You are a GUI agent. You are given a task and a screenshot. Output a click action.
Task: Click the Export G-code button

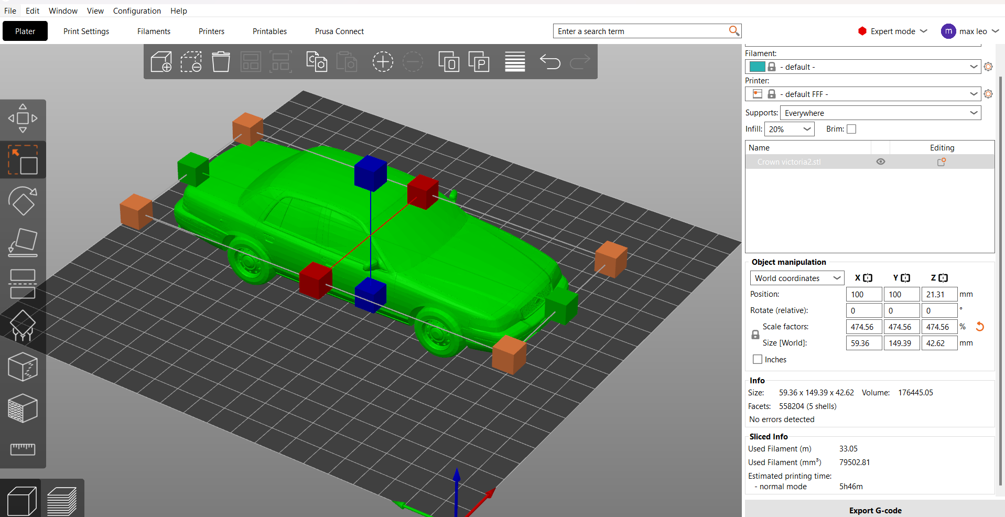pos(874,510)
